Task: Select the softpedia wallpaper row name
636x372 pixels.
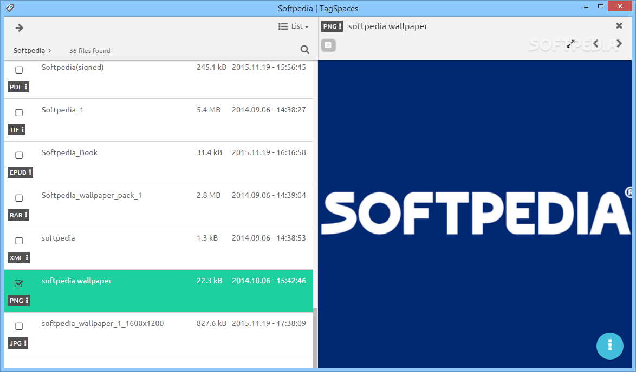Action: (76, 281)
